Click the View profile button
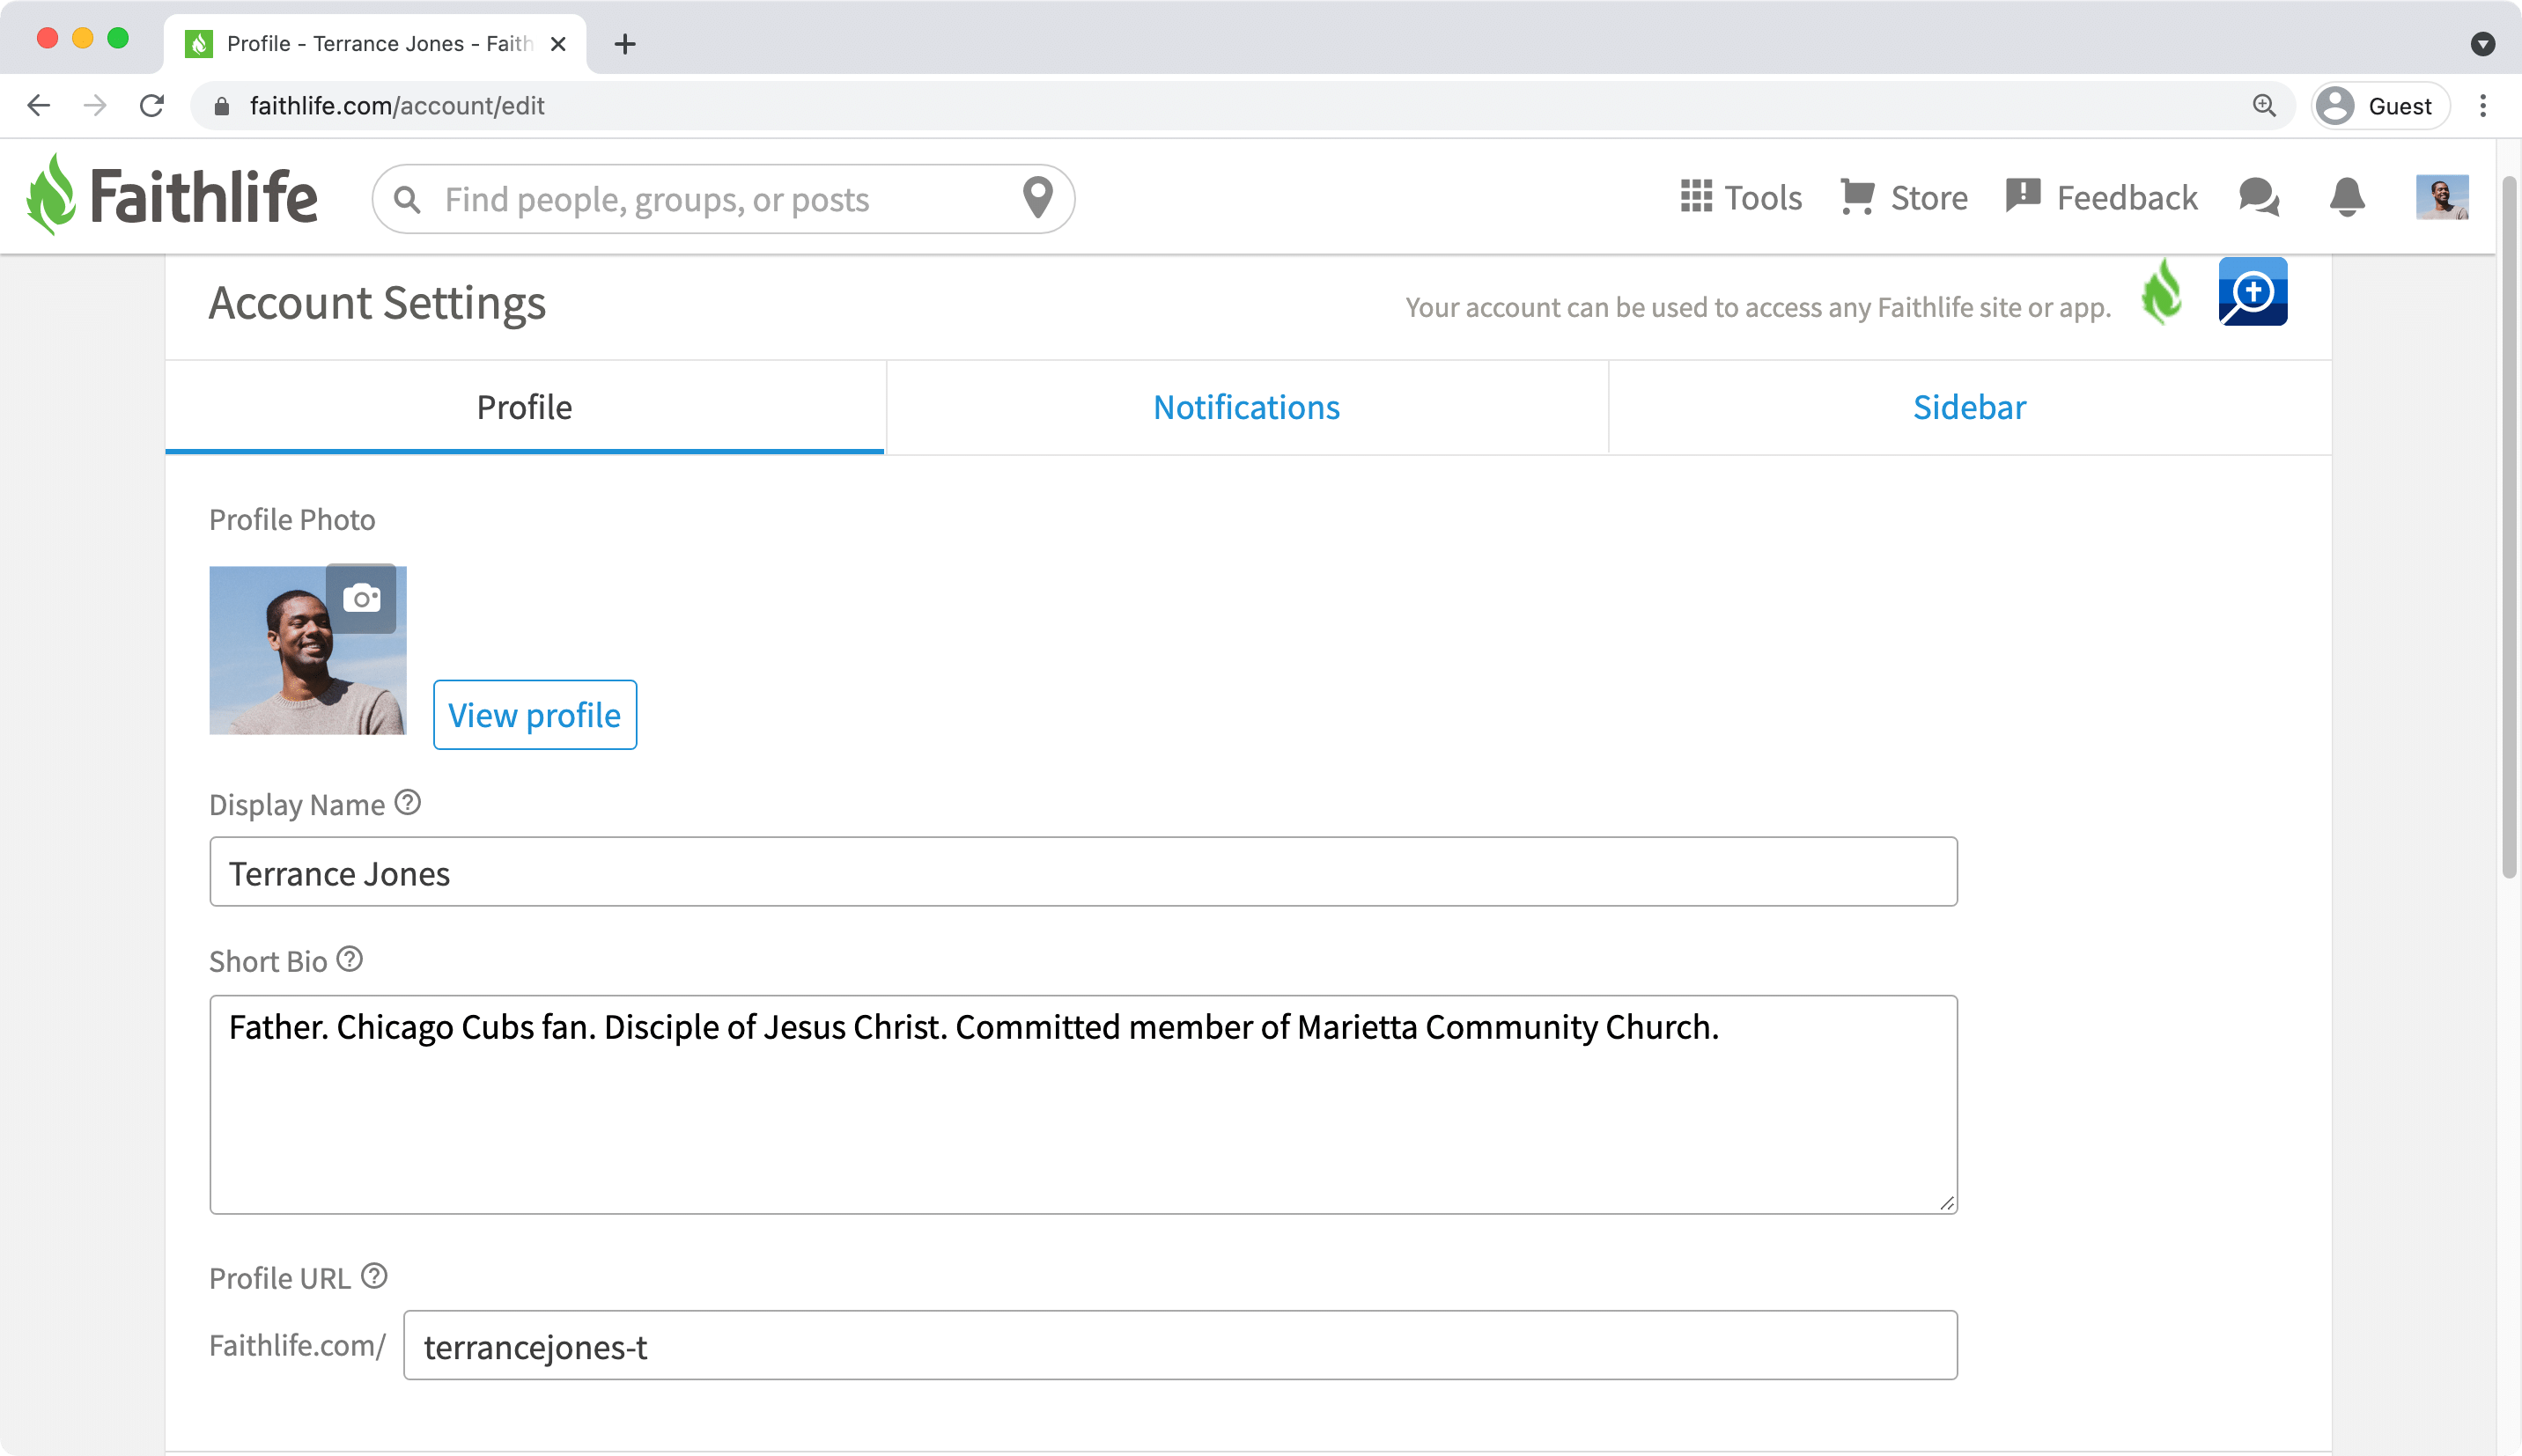 click(x=535, y=715)
